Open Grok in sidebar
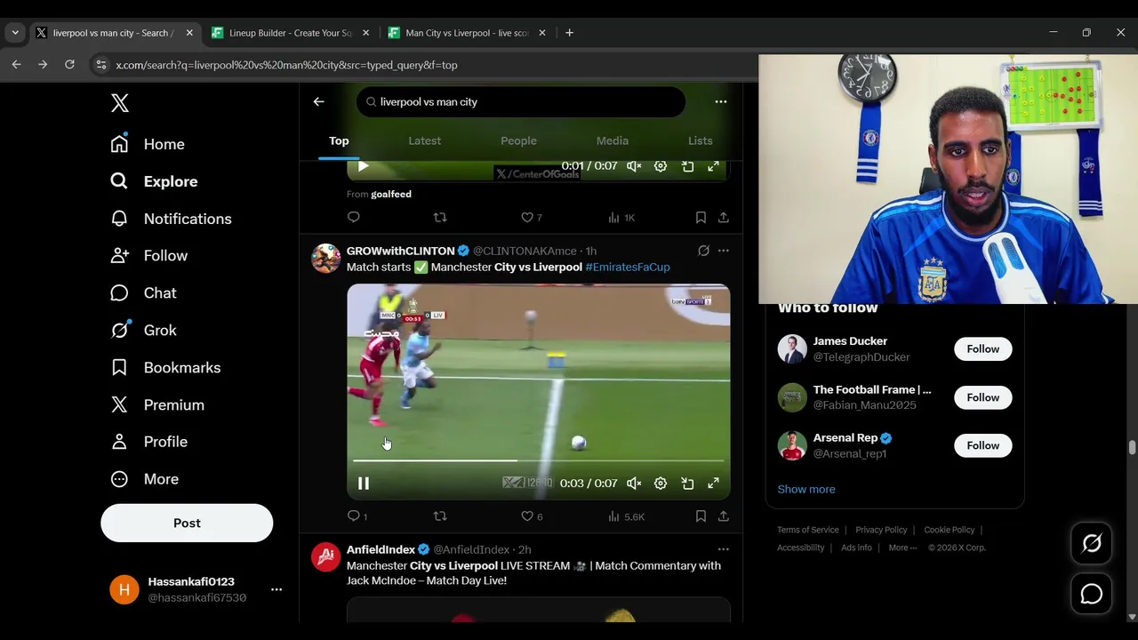 click(x=143, y=331)
